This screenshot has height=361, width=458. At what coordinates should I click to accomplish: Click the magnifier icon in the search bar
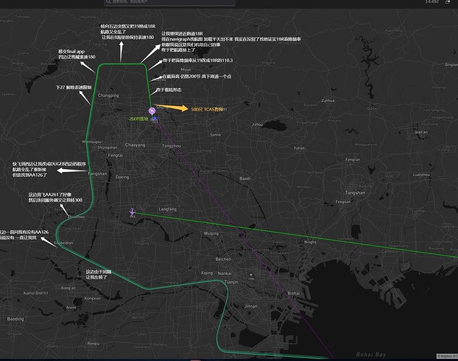point(108,2)
